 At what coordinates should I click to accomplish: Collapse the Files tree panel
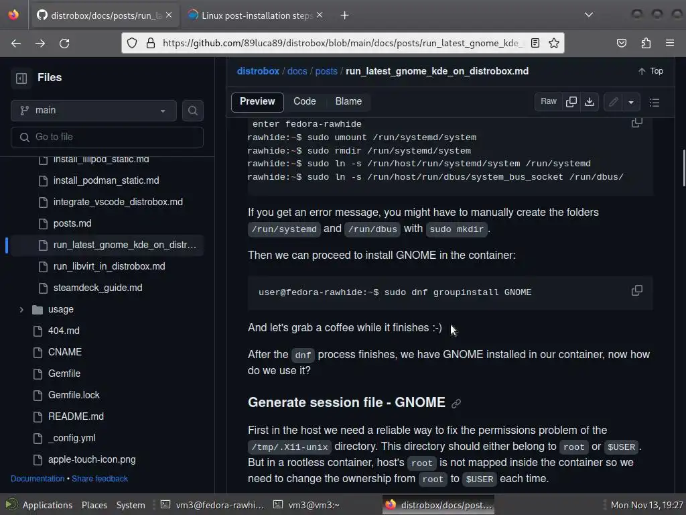click(21, 78)
